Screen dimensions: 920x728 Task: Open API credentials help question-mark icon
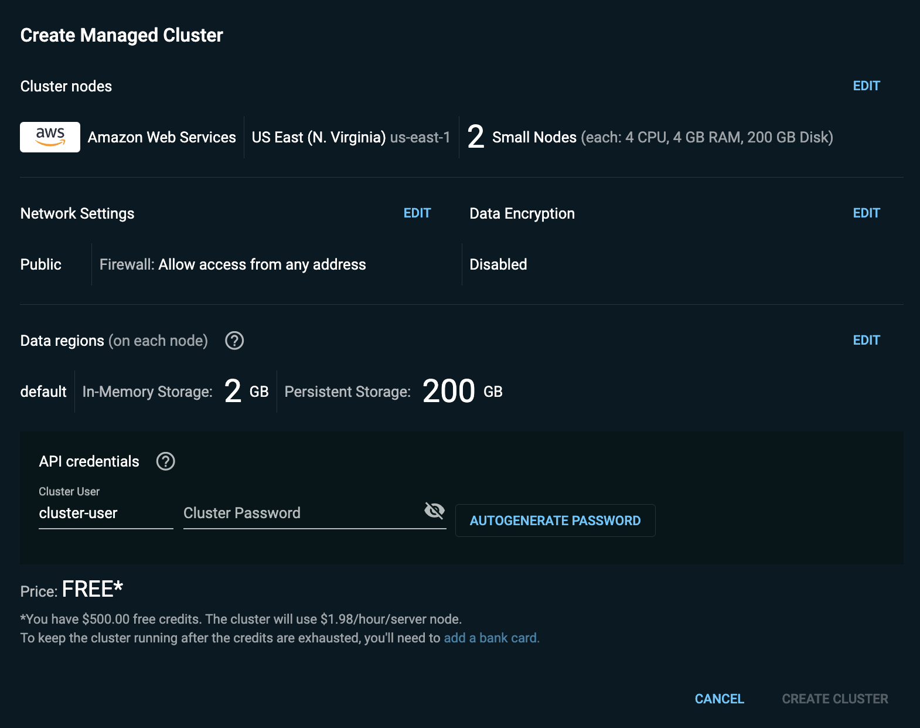click(166, 461)
